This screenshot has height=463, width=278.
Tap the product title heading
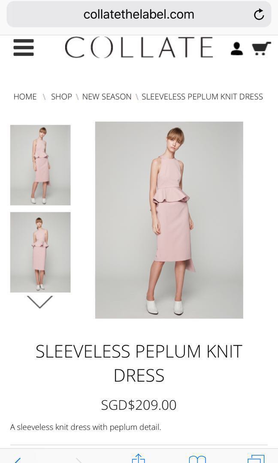pyautogui.click(x=139, y=363)
